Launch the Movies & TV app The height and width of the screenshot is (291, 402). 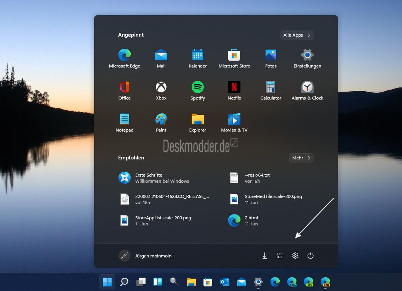(x=234, y=123)
